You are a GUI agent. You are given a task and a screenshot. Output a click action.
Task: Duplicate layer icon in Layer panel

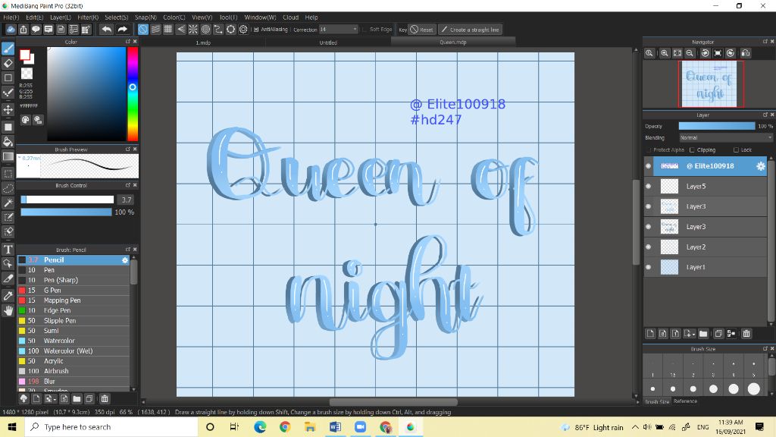tap(718, 334)
